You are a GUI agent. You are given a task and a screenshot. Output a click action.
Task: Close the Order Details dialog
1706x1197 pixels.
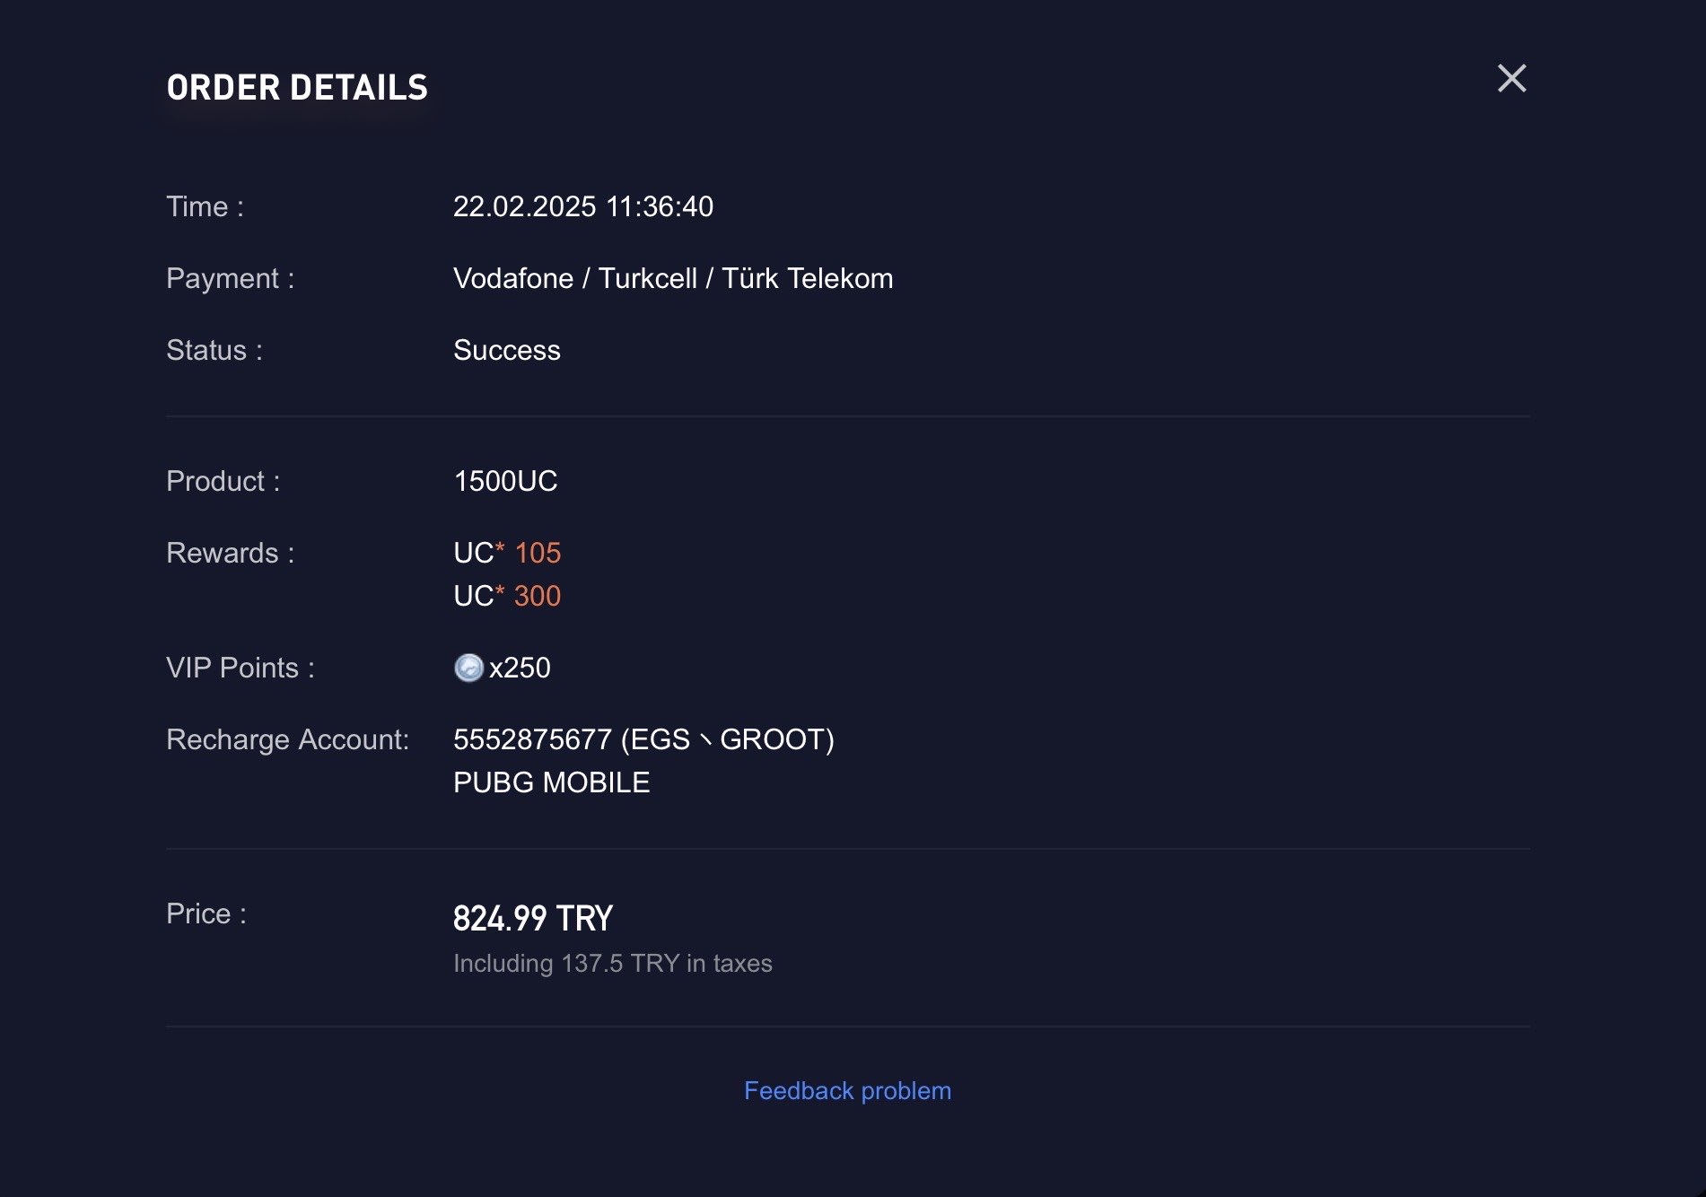click(1512, 78)
